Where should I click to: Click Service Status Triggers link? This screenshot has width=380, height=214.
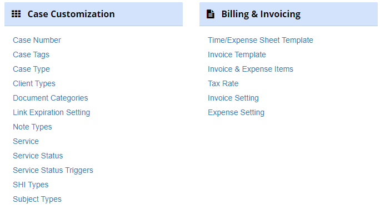coord(53,171)
